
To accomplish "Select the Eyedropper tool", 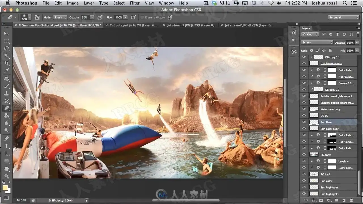I will [7, 71].
